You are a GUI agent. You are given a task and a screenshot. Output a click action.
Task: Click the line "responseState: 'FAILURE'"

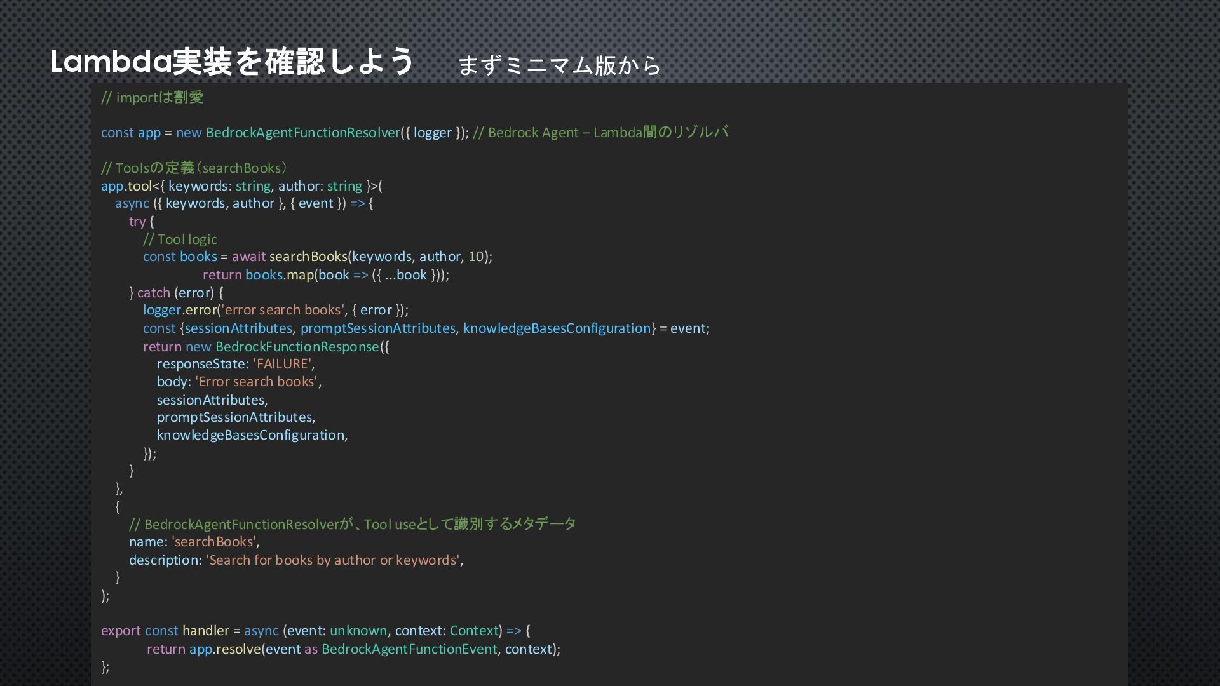[x=236, y=364]
